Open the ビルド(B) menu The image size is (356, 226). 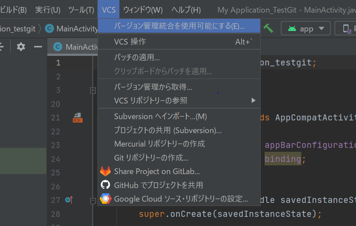[x=13, y=10]
